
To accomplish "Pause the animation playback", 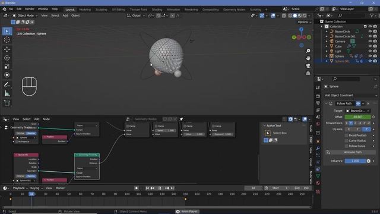I will 160,188.
